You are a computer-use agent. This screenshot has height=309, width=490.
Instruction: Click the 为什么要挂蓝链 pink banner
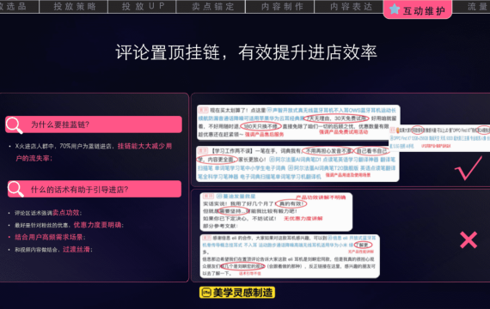[94, 124]
